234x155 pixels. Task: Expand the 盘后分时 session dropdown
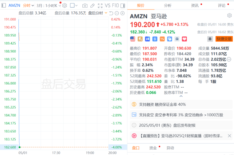click(x=98, y=13)
